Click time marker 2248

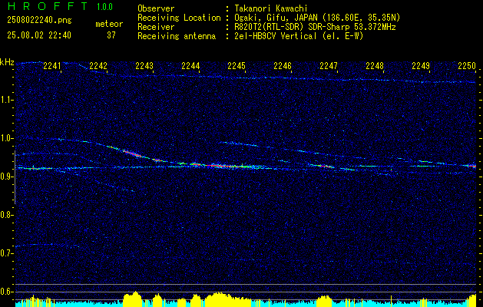[375, 65]
